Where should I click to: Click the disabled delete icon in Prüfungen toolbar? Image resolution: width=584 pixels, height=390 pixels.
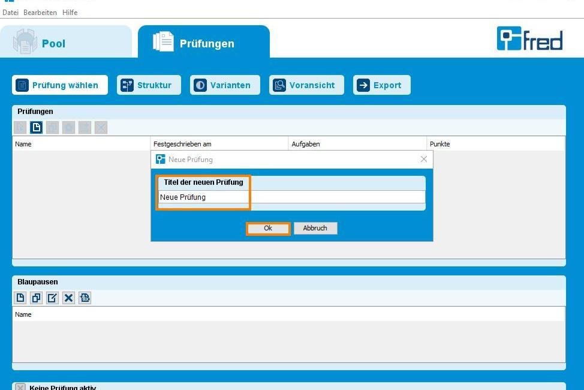click(101, 128)
